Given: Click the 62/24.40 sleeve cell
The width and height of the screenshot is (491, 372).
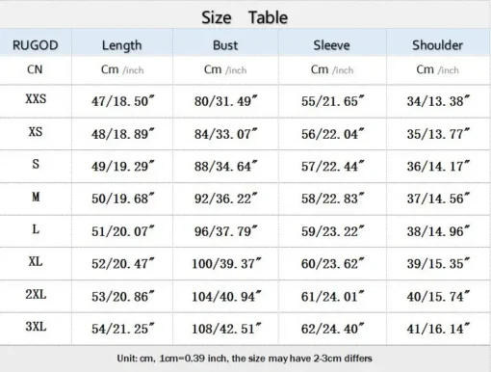Looking at the screenshot, I should pos(333,329).
